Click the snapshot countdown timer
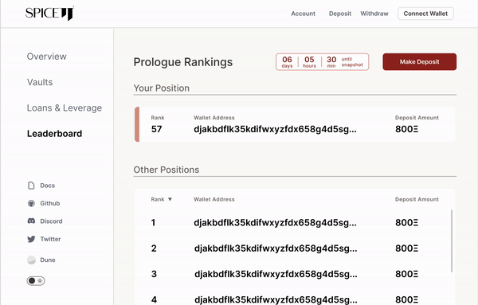The image size is (478, 305). [322, 62]
